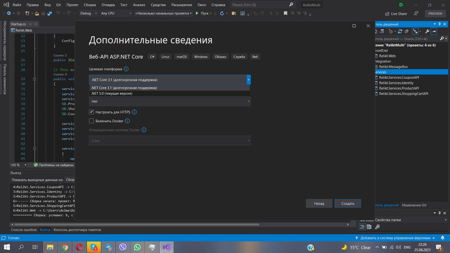Focus the Поиск (Ctrl+Q) search box
Viewport: 450px width, 253px height.
[x=263, y=5]
